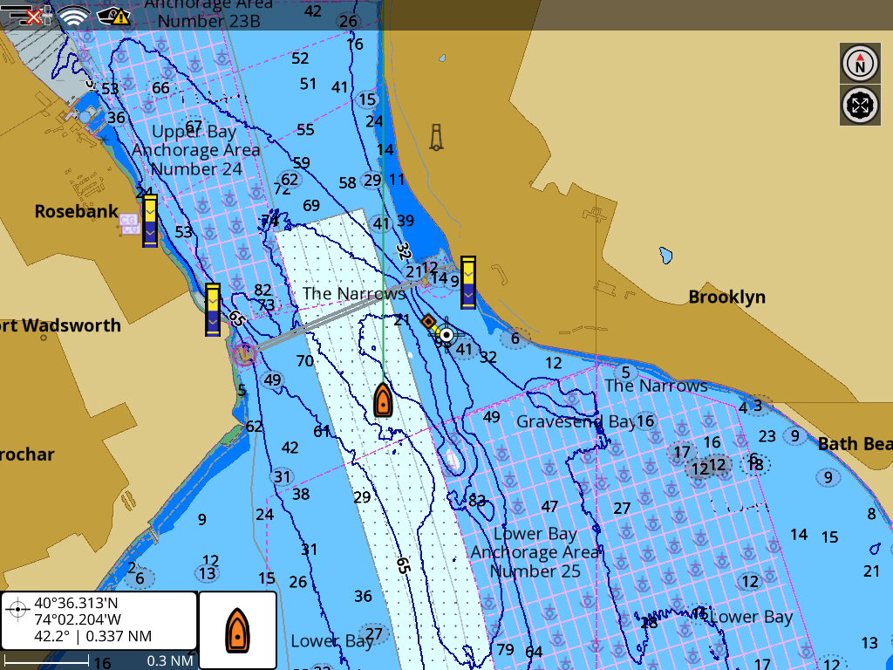
Task: Toggle auto-zoom using the arrows button
Action: (859, 106)
